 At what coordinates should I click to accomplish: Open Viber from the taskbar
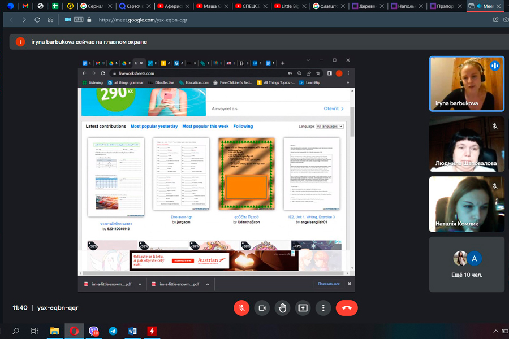point(93,331)
